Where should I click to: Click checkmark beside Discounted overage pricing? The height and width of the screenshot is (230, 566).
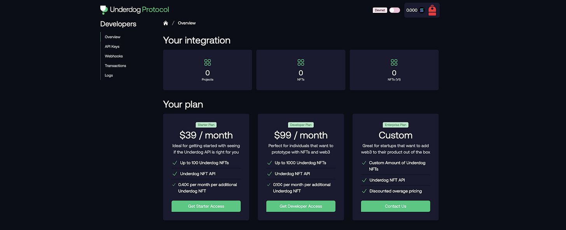tap(364, 191)
